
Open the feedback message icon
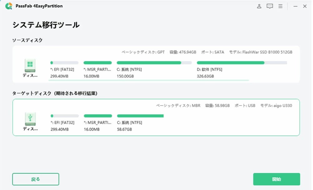point(270,6)
